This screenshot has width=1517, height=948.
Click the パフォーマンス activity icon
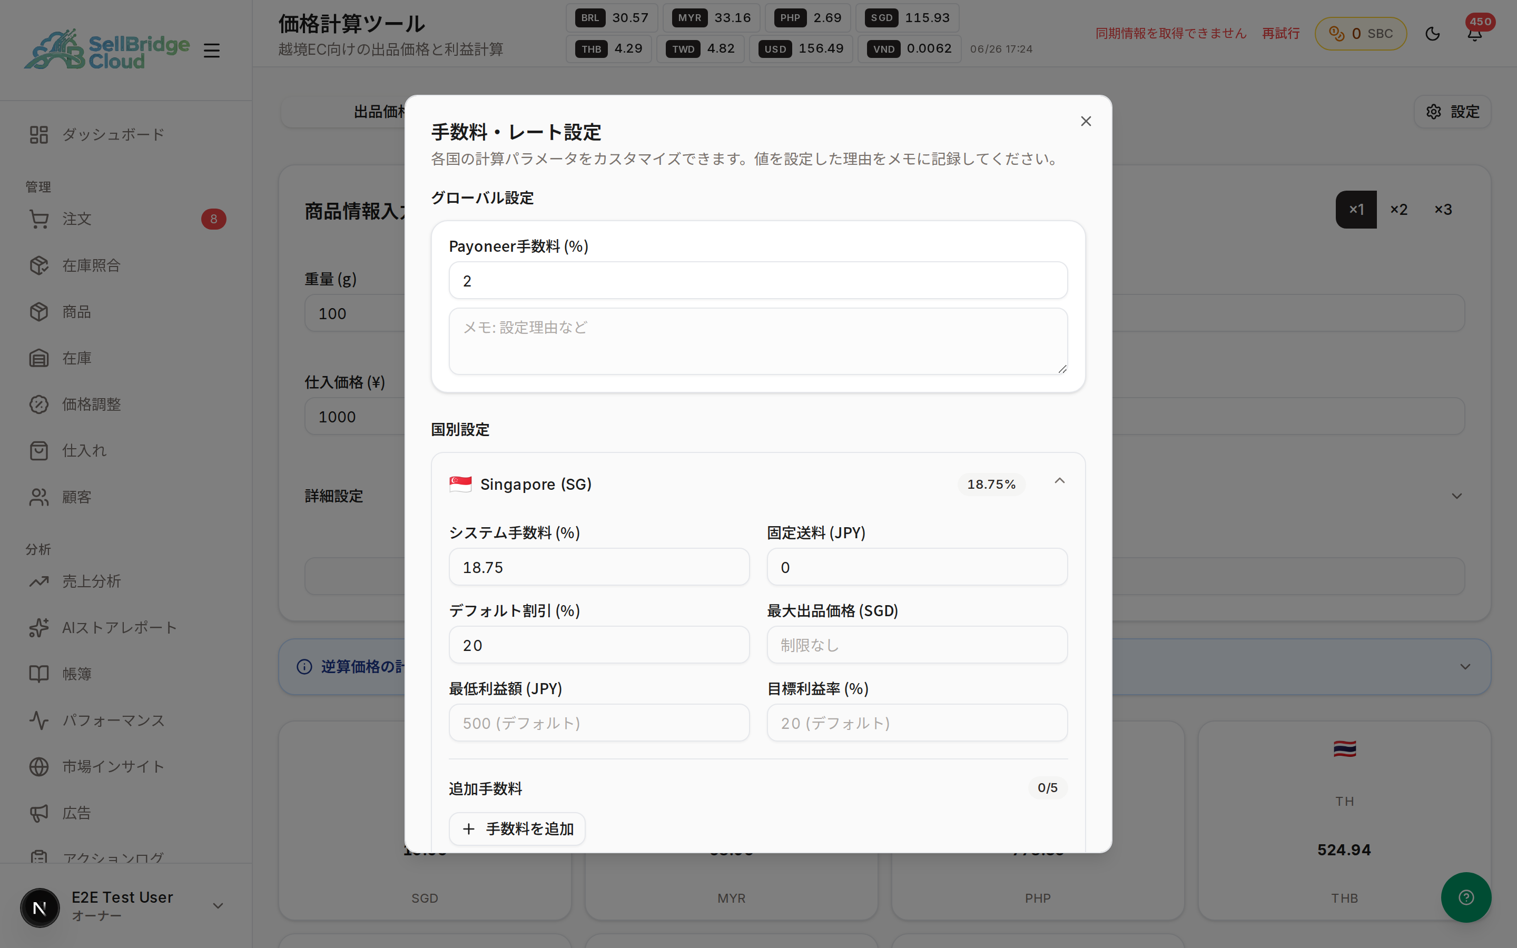point(39,720)
